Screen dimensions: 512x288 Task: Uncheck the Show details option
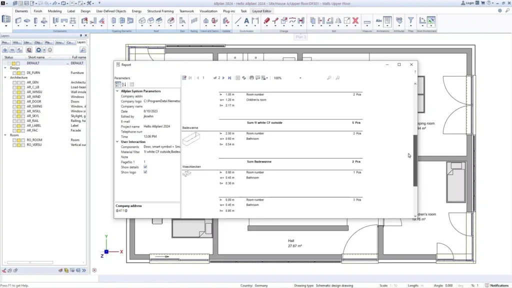click(x=145, y=167)
